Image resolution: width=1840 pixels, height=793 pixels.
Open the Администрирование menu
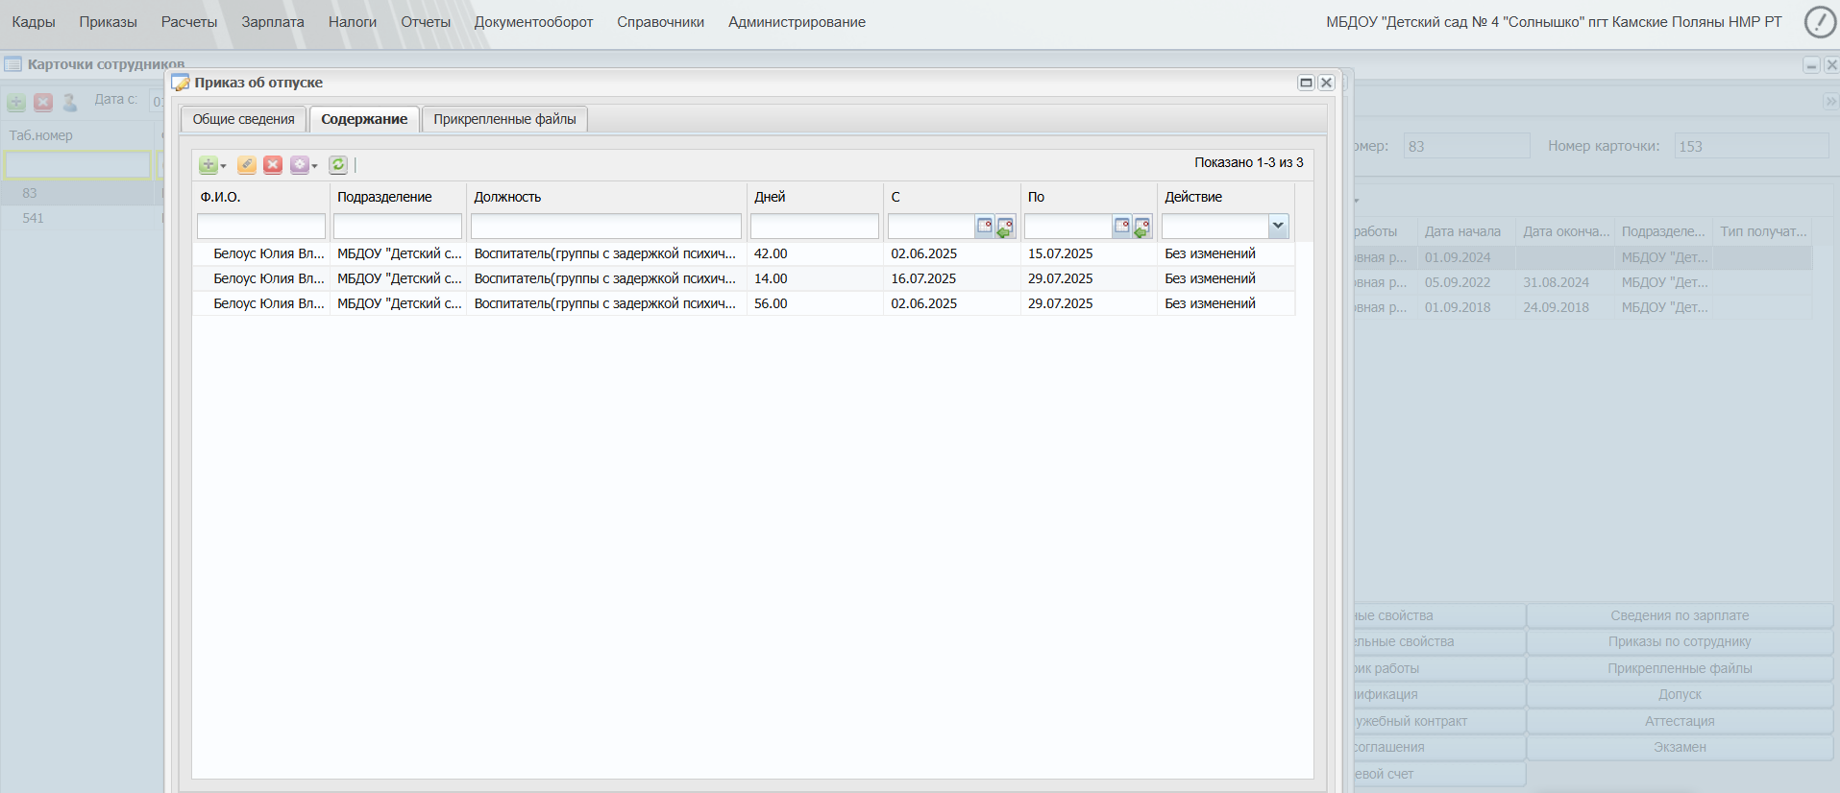click(797, 22)
